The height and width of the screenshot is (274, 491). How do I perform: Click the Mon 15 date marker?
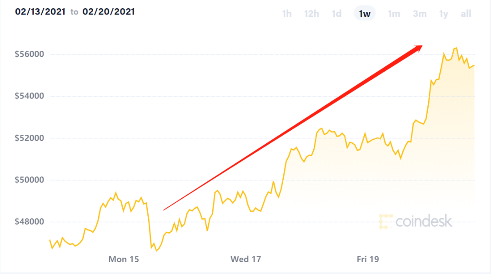pyautogui.click(x=124, y=259)
